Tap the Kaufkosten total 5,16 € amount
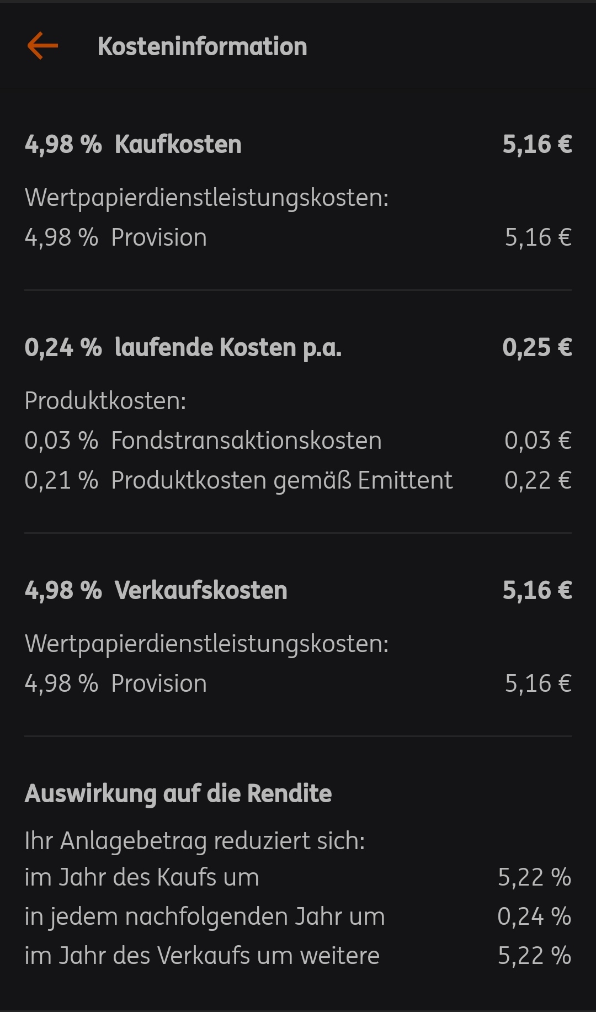Viewport: 596px width, 1012px height. 536,144
